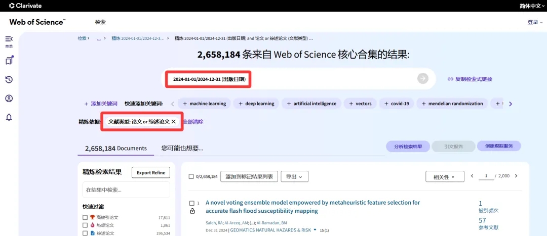The height and width of the screenshot is (236, 547).
Task: Add the vectors keyword chip
Action: [360, 104]
